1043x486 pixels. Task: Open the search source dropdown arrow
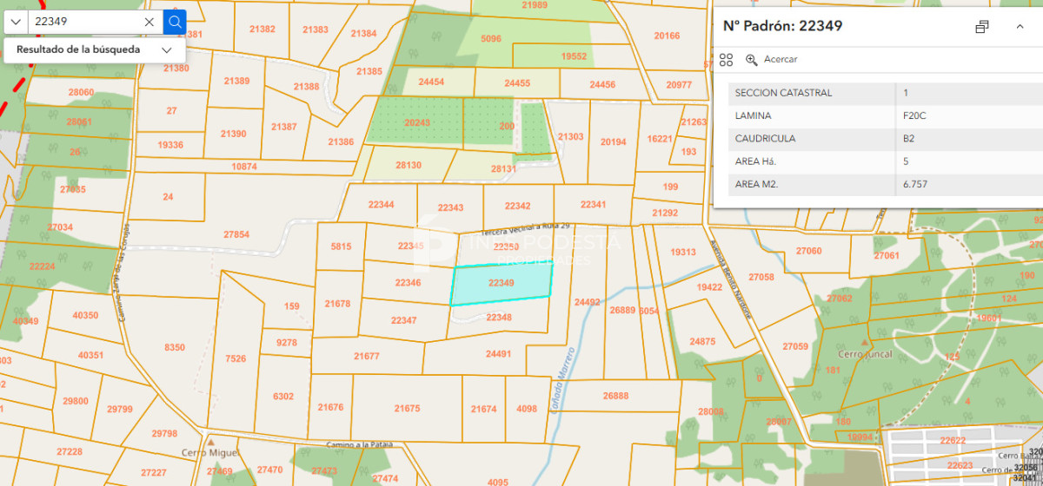[x=16, y=22]
